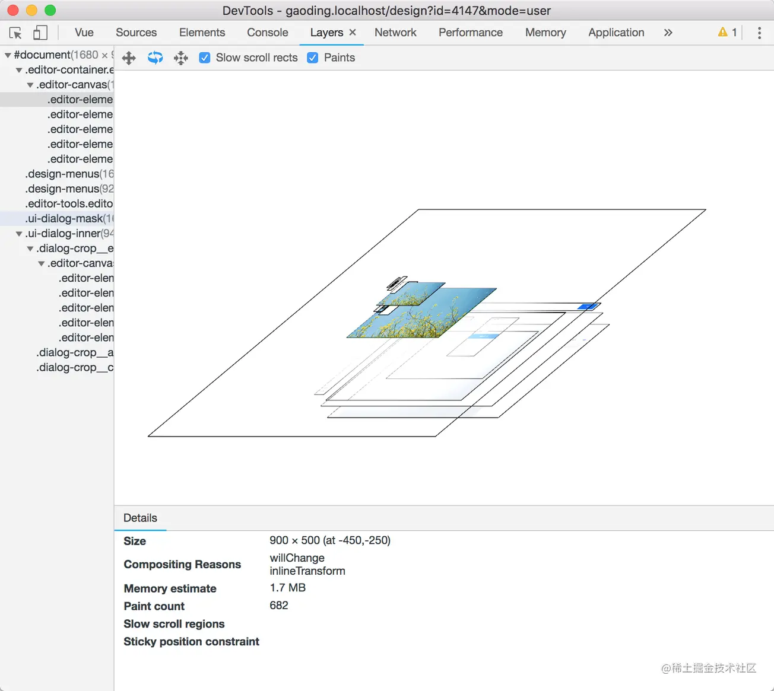Close the Layers tab
Image resolution: width=774 pixels, height=691 pixels.
point(353,33)
